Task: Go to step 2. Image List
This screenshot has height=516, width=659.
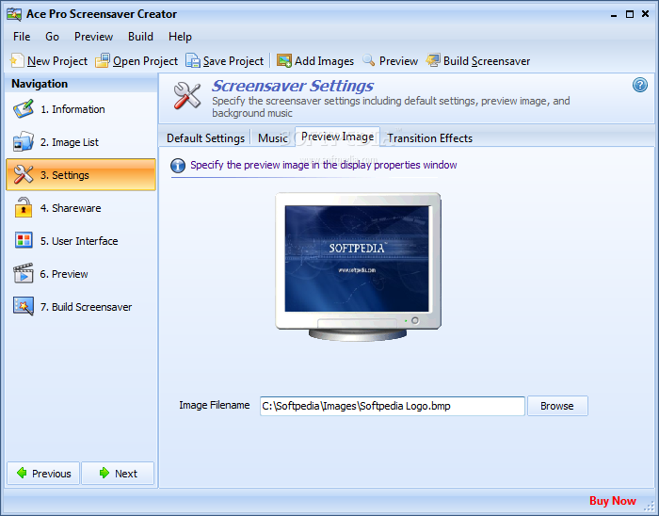Action: (81, 142)
